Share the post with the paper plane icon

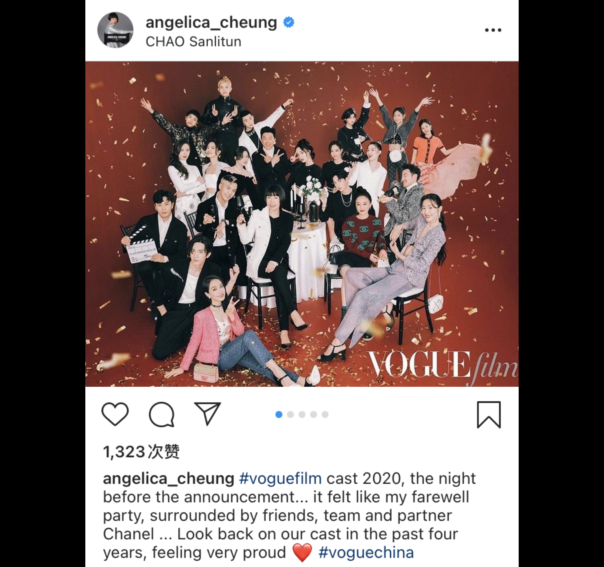tap(207, 414)
